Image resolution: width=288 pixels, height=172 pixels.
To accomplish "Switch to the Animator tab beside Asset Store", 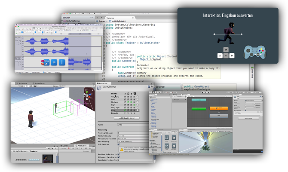I will click(21, 83).
